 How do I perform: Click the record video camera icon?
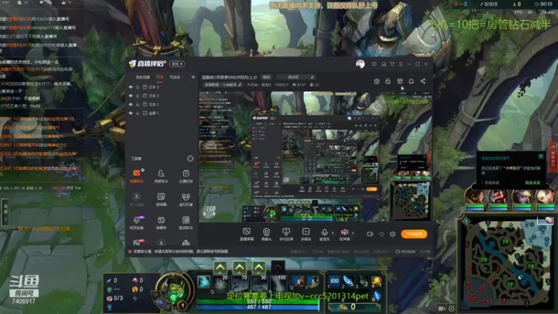coord(370,234)
